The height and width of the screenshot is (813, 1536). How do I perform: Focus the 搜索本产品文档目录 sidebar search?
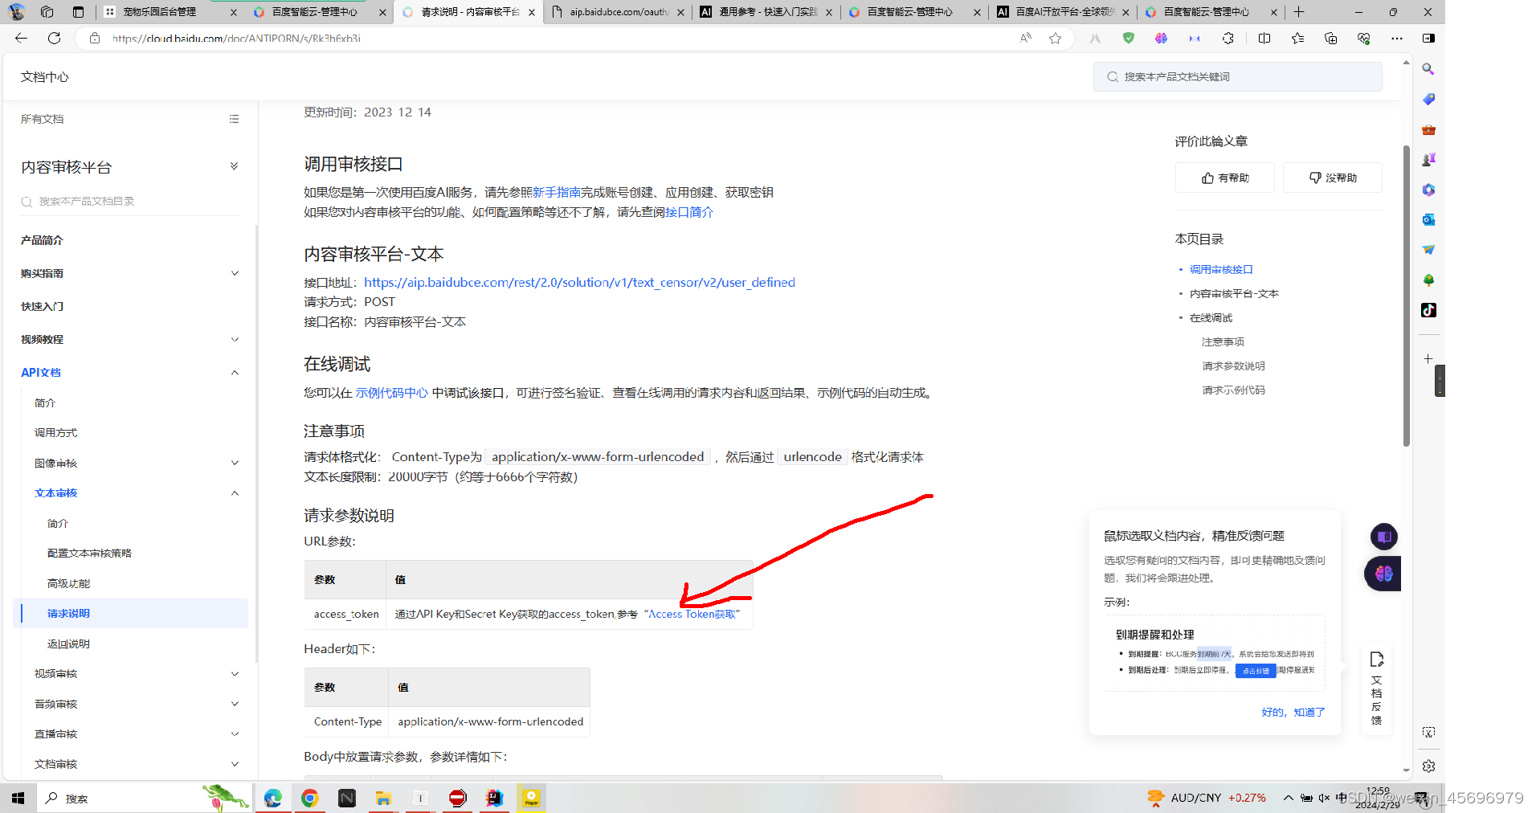tap(130, 202)
